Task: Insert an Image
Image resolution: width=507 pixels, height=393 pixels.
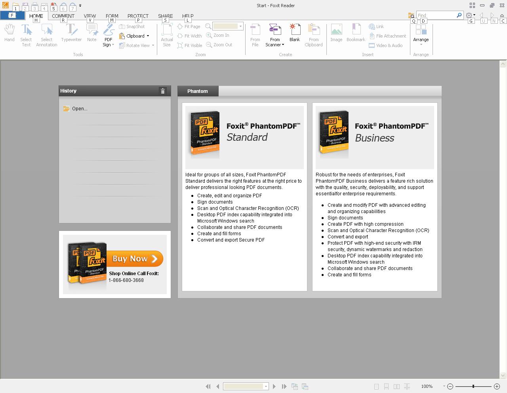Action: [336, 33]
